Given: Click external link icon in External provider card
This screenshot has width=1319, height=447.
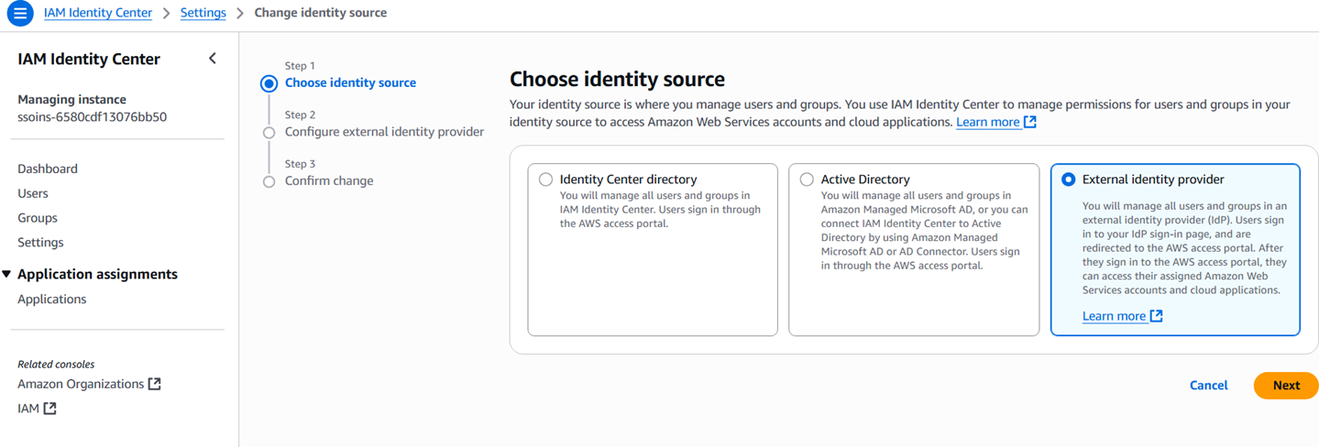Looking at the screenshot, I should click(x=1157, y=316).
